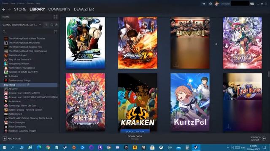Open the Friends menu
270x151 pixels.
point(21,3)
